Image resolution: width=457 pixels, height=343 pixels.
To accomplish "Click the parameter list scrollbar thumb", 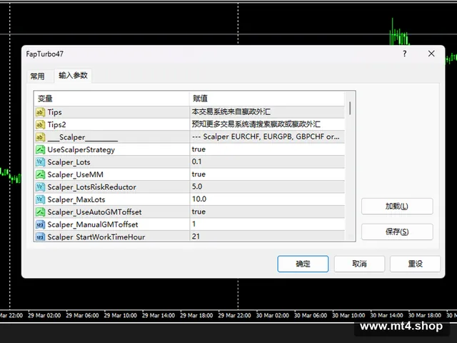I will pyautogui.click(x=350, y=108).
